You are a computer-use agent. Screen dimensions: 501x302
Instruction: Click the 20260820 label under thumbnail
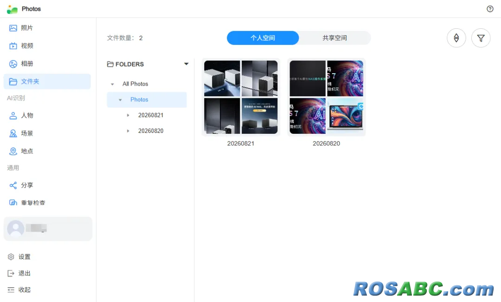(x=326, y=144)
